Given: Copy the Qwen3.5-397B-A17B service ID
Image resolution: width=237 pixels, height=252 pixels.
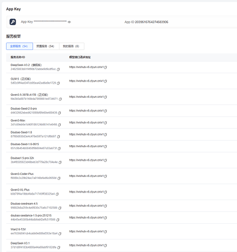Looking at the screenshot, I should pyautogui.click(x=60, y=99).
